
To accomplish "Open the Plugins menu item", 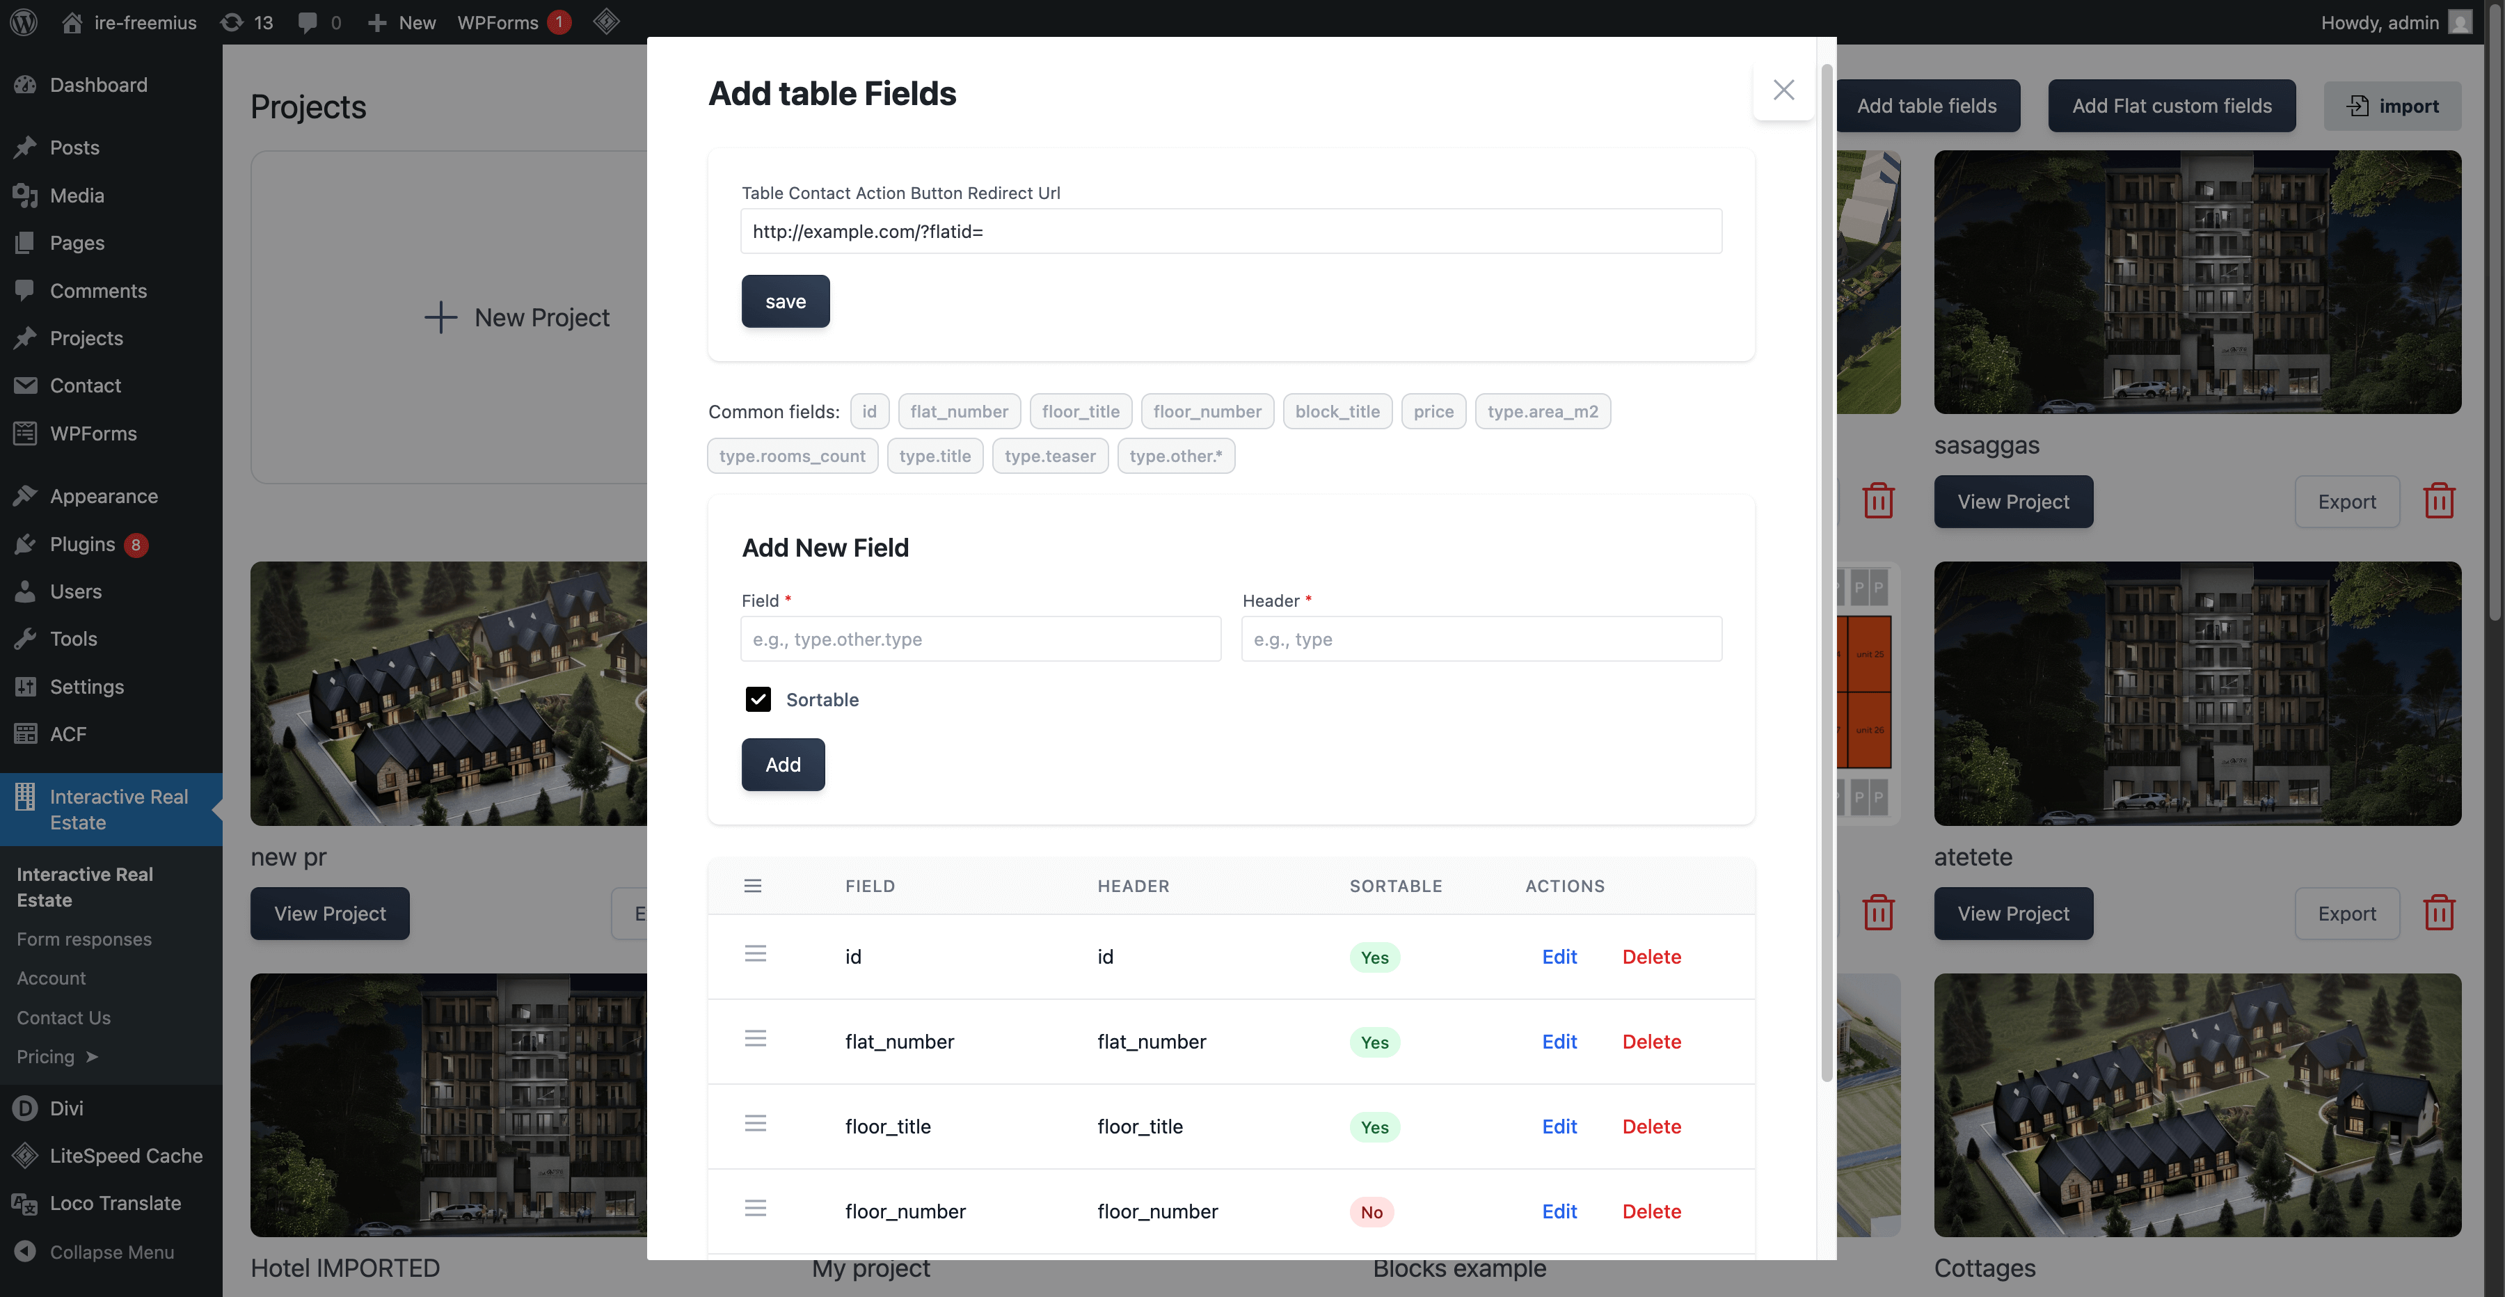I will click(81, 544).
